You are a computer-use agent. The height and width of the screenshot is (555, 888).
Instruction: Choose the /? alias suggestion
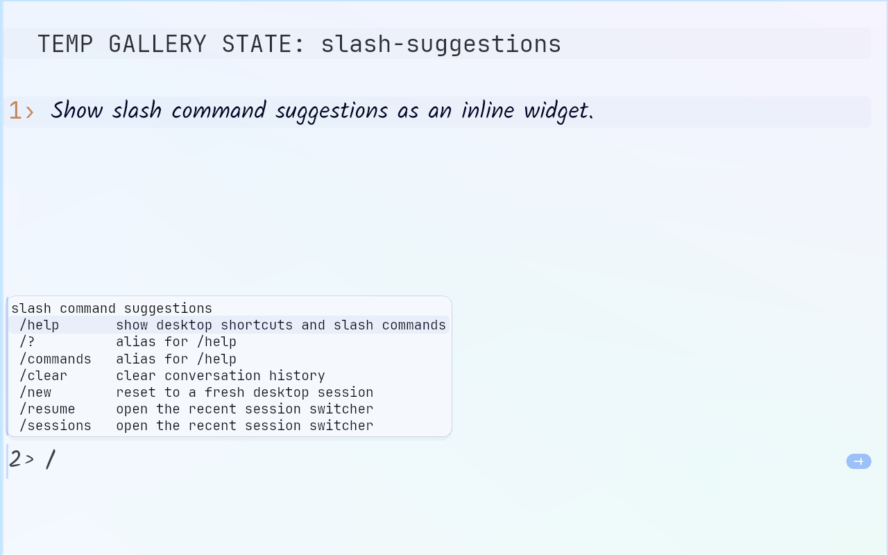pos(229,341)
